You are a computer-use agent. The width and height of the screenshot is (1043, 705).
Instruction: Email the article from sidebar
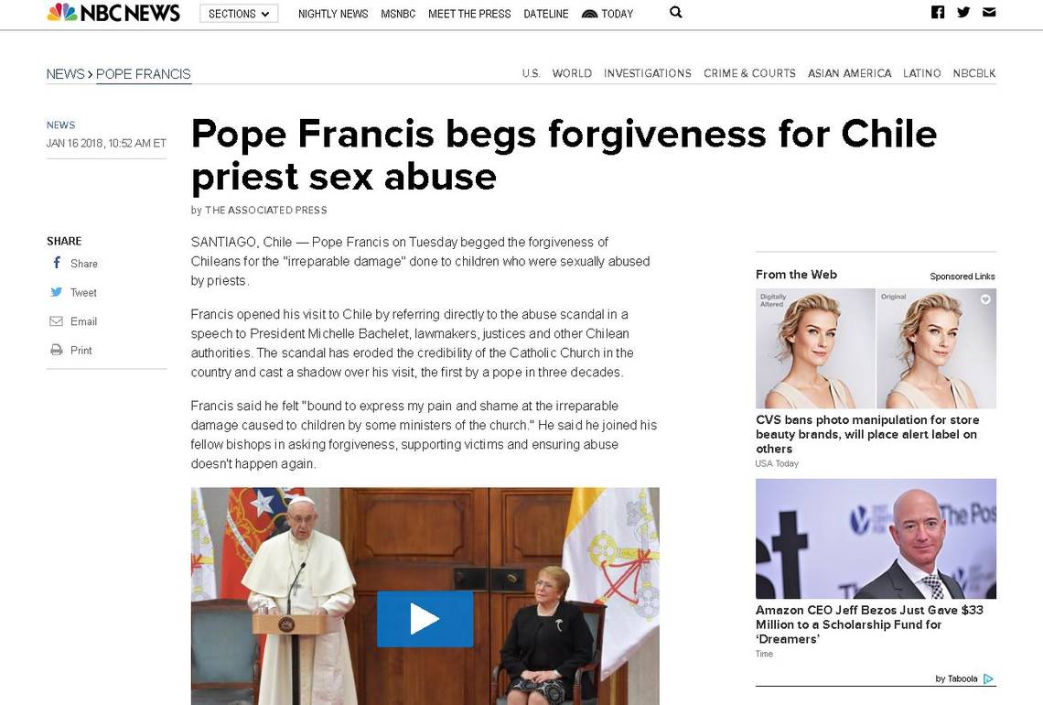pyautogui.click(x=57, y=320)
